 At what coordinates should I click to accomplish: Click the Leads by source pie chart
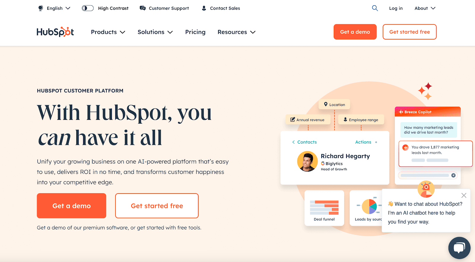click(369, 207)
